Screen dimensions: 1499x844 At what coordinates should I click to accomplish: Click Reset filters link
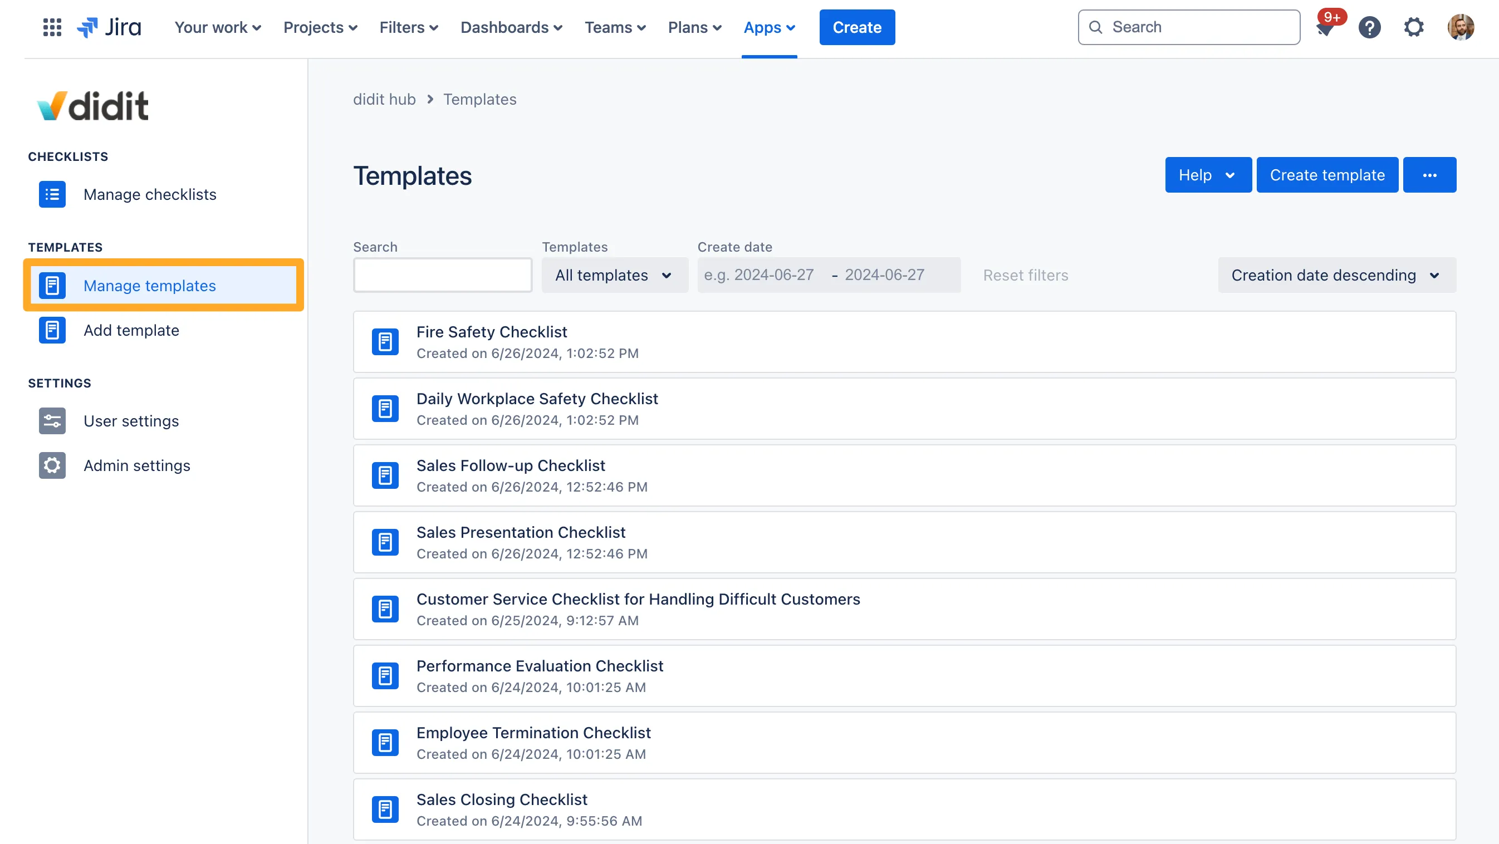[1025, 275]
